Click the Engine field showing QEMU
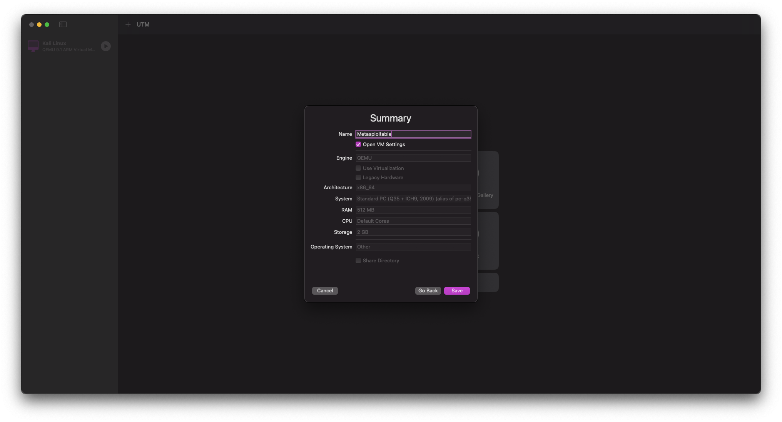Screen dimensions: 782x422 pyautogui.click(x=413, y=158)
